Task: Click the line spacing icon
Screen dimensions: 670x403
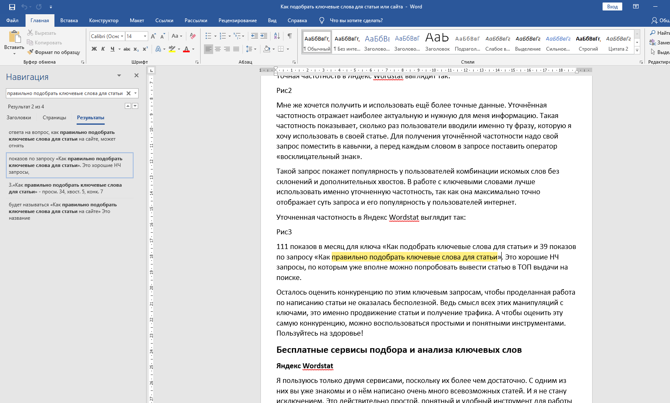Action: coord(249,49)
